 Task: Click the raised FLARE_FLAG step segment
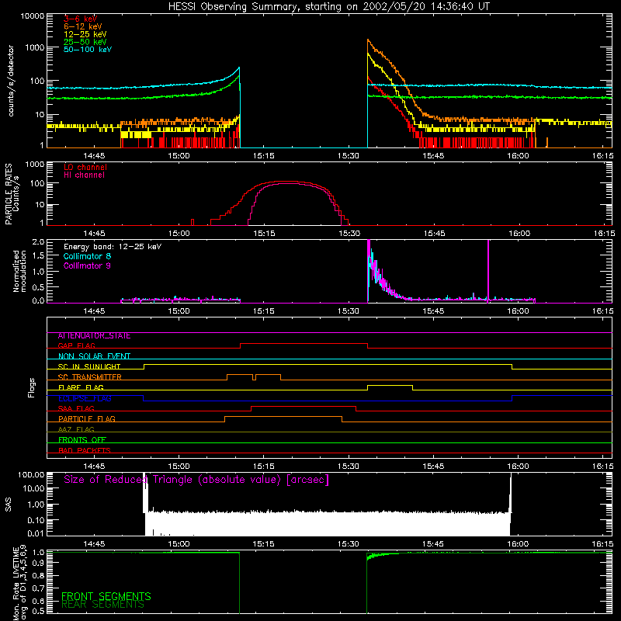(x=390, y=385)
